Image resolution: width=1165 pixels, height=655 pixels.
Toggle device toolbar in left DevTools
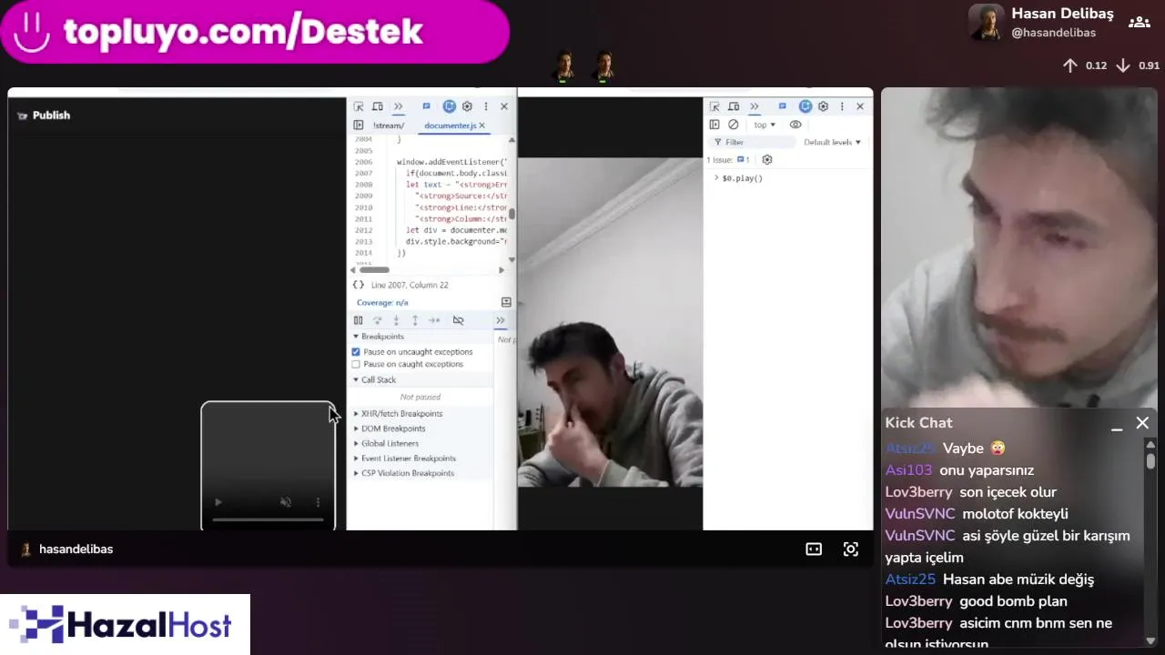click(x=378, y=106)
